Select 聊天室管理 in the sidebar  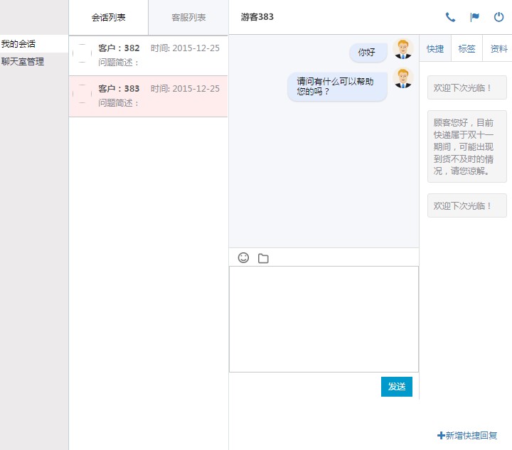click(34, 61)
